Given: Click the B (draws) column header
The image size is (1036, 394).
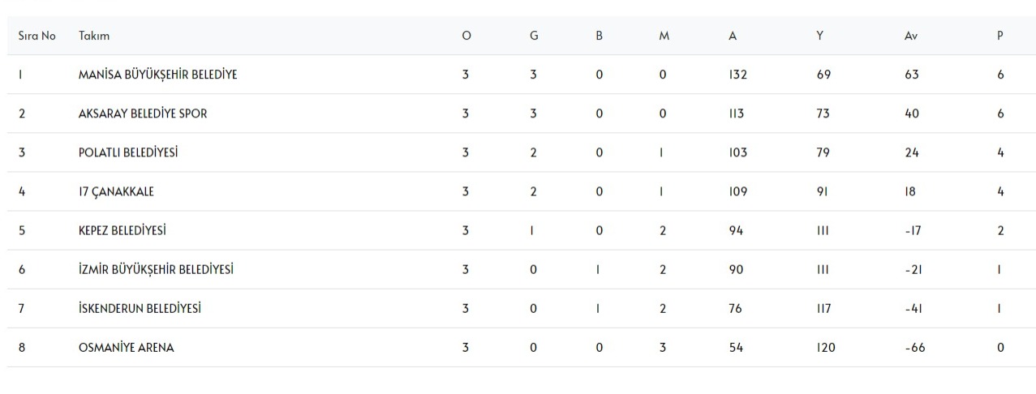Looking at the screenshot, I should pyautogui.click(x=599, y=36).
